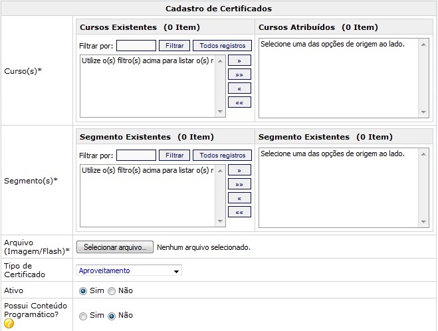Screen dimensions: 438x331
Task: Focus the Filtrar por field for courses
Action: point(136,46)
